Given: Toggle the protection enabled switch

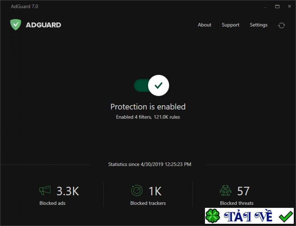Looking at the screenshot, I should click(151, 86).
